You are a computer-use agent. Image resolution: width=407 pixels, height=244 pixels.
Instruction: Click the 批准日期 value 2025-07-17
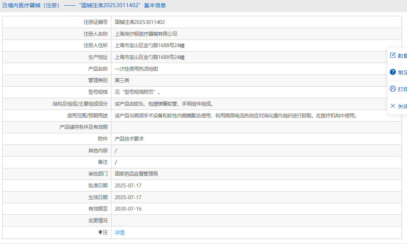pyautogui.click(x=128, y=185)
